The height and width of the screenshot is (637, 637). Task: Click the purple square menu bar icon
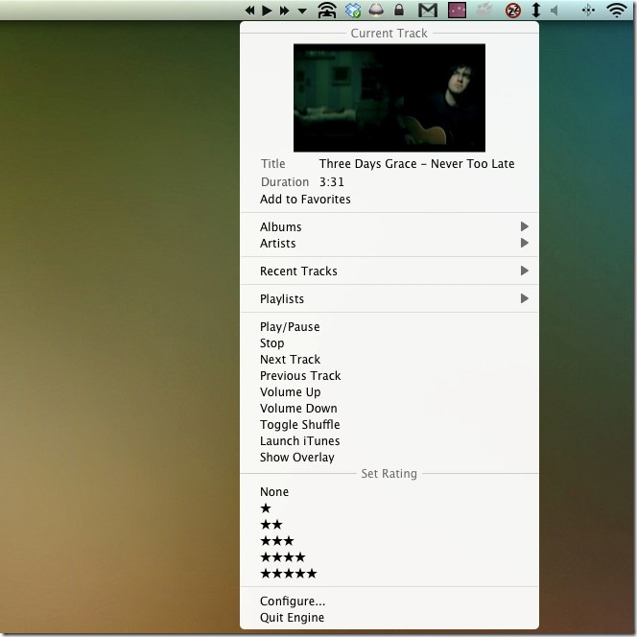pos(457,11)
